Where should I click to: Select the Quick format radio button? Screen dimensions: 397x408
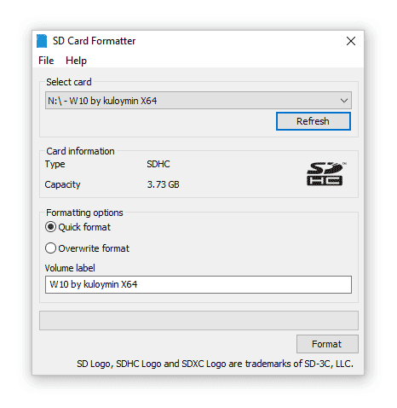[50, 227]
